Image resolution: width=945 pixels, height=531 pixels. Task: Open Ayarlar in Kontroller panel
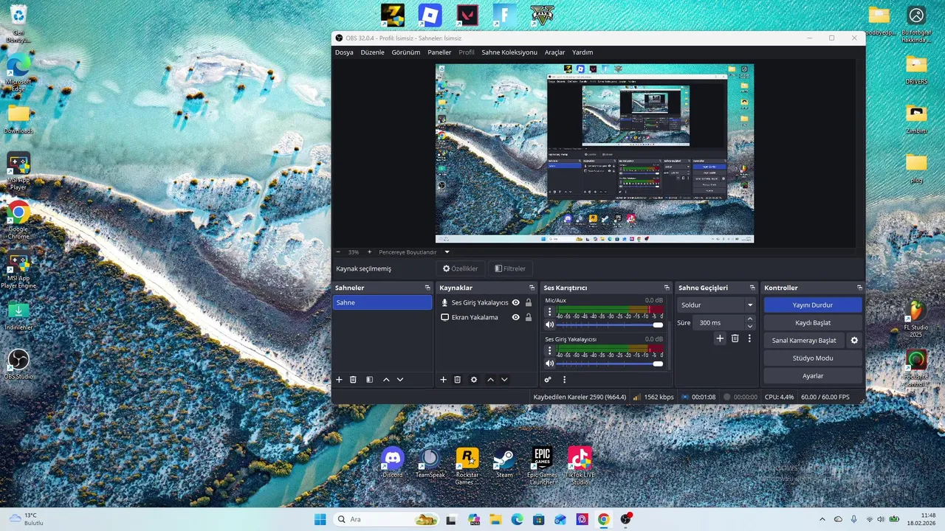click(813, 376)
